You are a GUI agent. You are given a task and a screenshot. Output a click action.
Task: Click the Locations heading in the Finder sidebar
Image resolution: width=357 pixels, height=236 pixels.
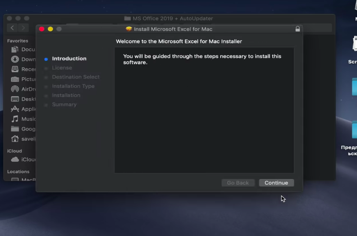[x=18, y=172]
